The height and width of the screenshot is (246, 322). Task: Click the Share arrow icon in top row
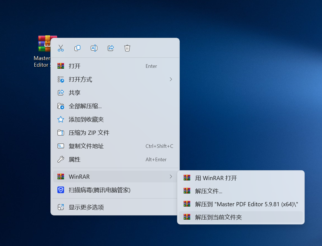pos(111,48)
